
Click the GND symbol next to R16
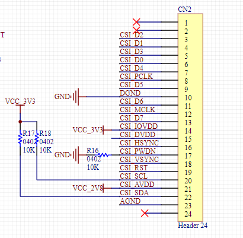76,155
